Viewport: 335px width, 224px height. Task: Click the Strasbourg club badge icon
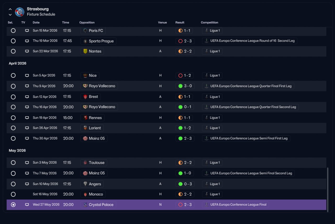coord(20,12)
